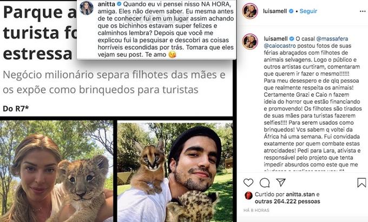The width and height of the screenshot is (368, 222).
Task: Open the @caiocastro mention link
Action: pyautogui.click(x=280, y=46)
